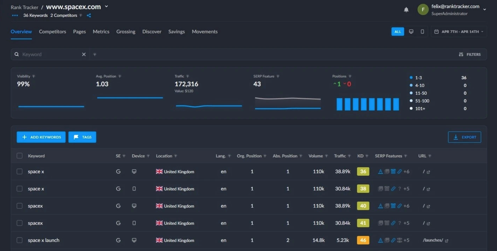The height and width of the screenshot is (251, 497).
Task: Click the info icon next to Avg. Position
Action: click(120, 76)
